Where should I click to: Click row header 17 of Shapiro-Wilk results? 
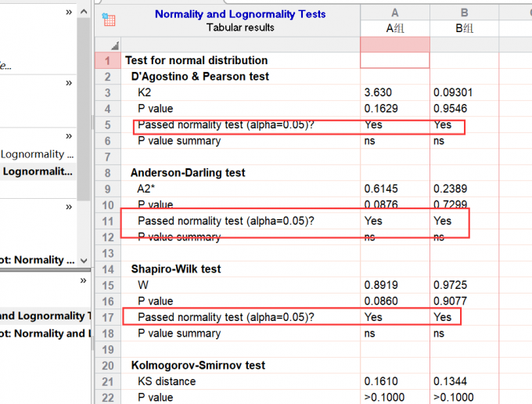107,317
